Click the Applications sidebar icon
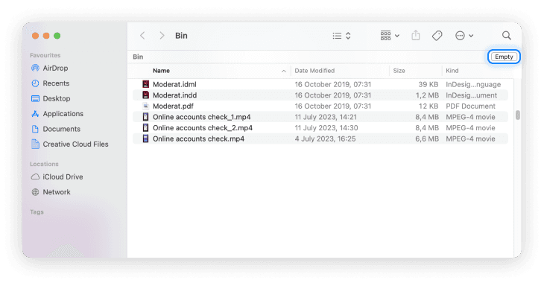This screenshot has height=283, width=544. point(35,114)
